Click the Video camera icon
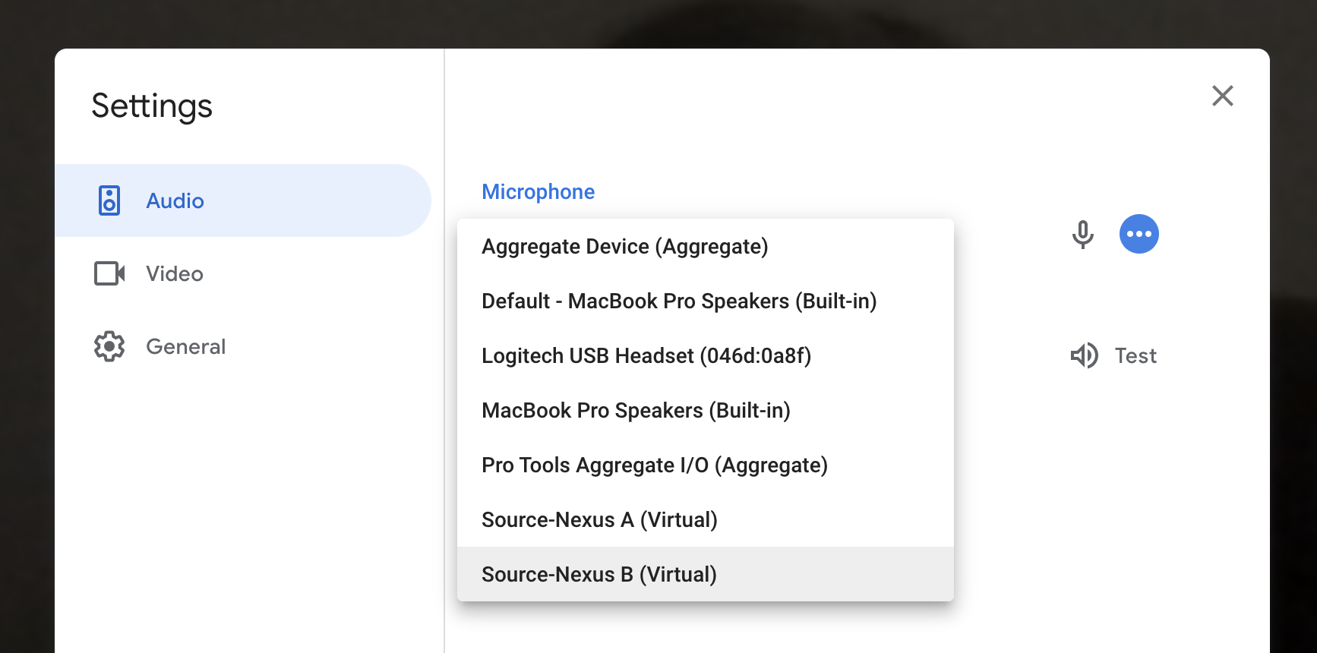1317x653 pixels. (109, 273)
